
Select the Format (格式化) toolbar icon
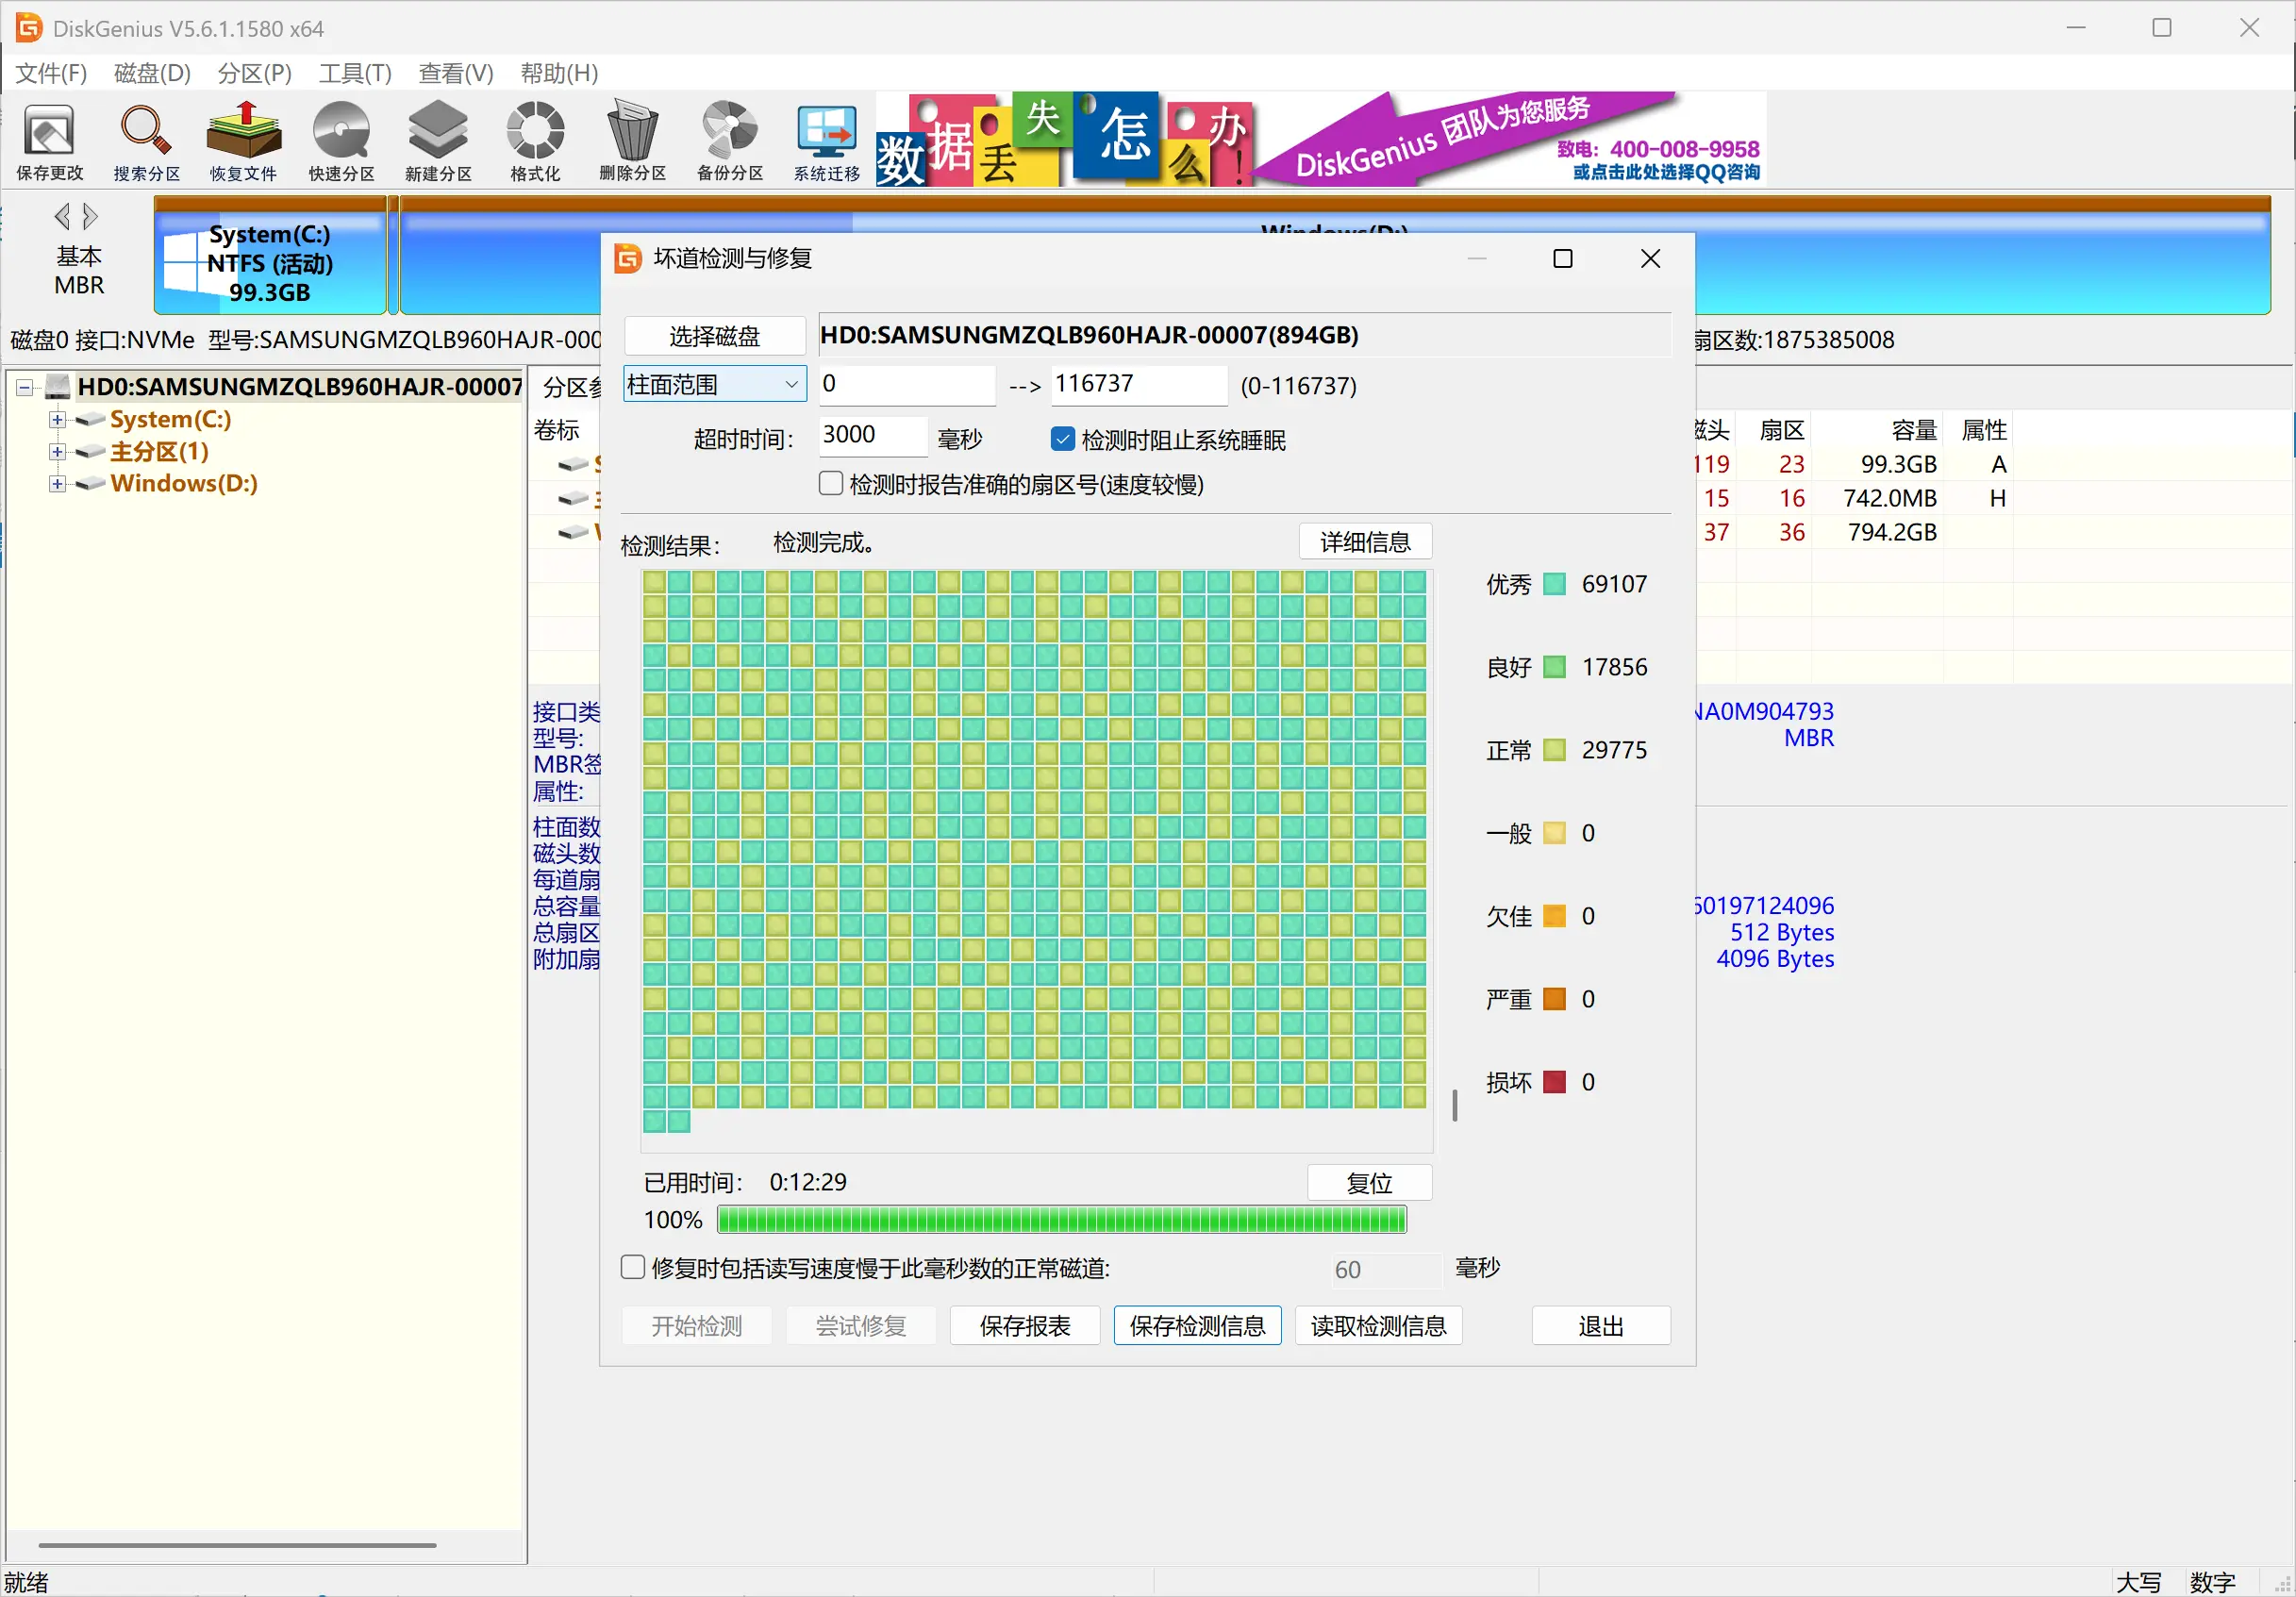click(x=535, y=141)
